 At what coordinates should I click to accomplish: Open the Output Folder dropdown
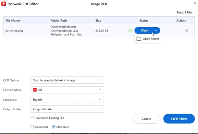tap(67, 109)
